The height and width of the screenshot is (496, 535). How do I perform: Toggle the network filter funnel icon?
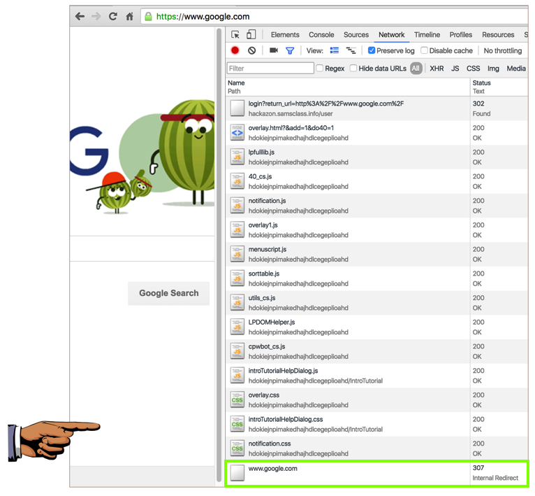coord(290,51)
